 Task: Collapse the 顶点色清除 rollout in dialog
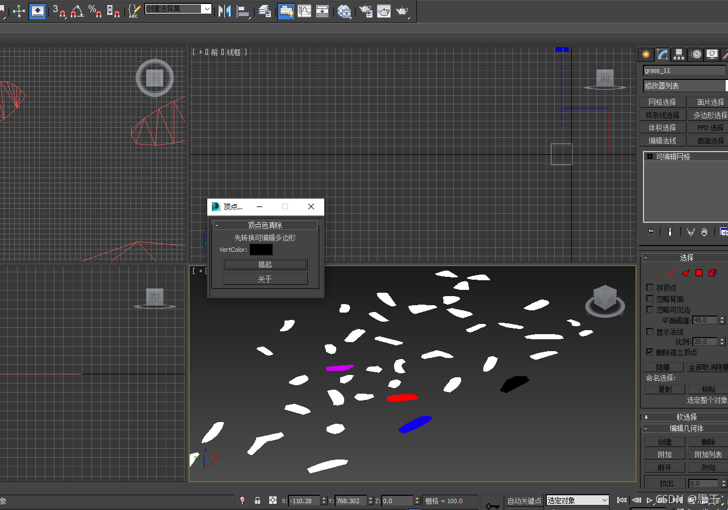217,225
